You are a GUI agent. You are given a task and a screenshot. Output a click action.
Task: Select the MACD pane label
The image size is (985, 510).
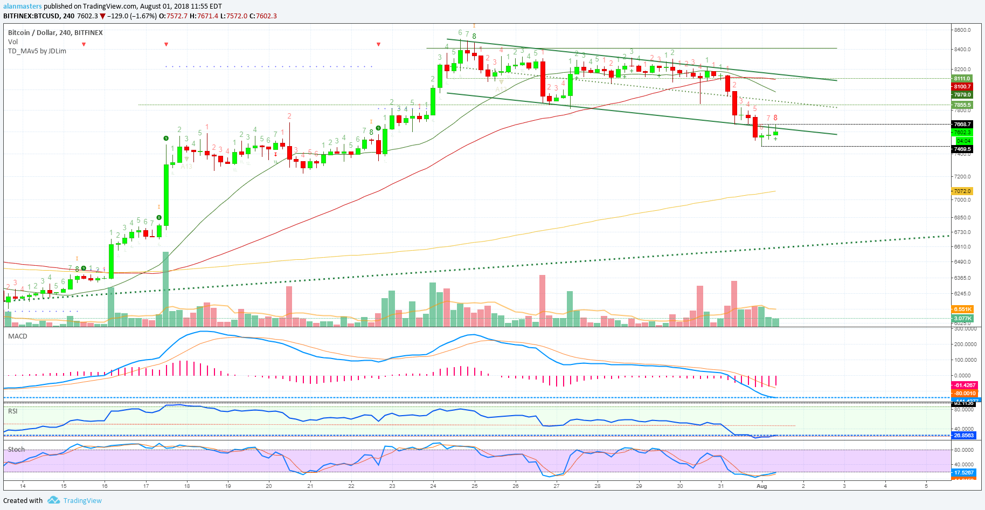click(18, 336)
